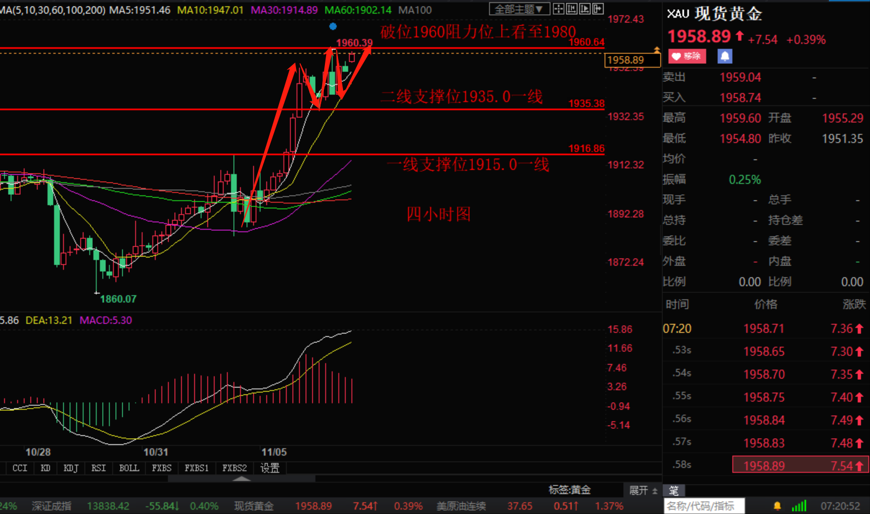
Task: Open indicator 设置 settings
Action: pyautogui.click(x=270, y=468)
